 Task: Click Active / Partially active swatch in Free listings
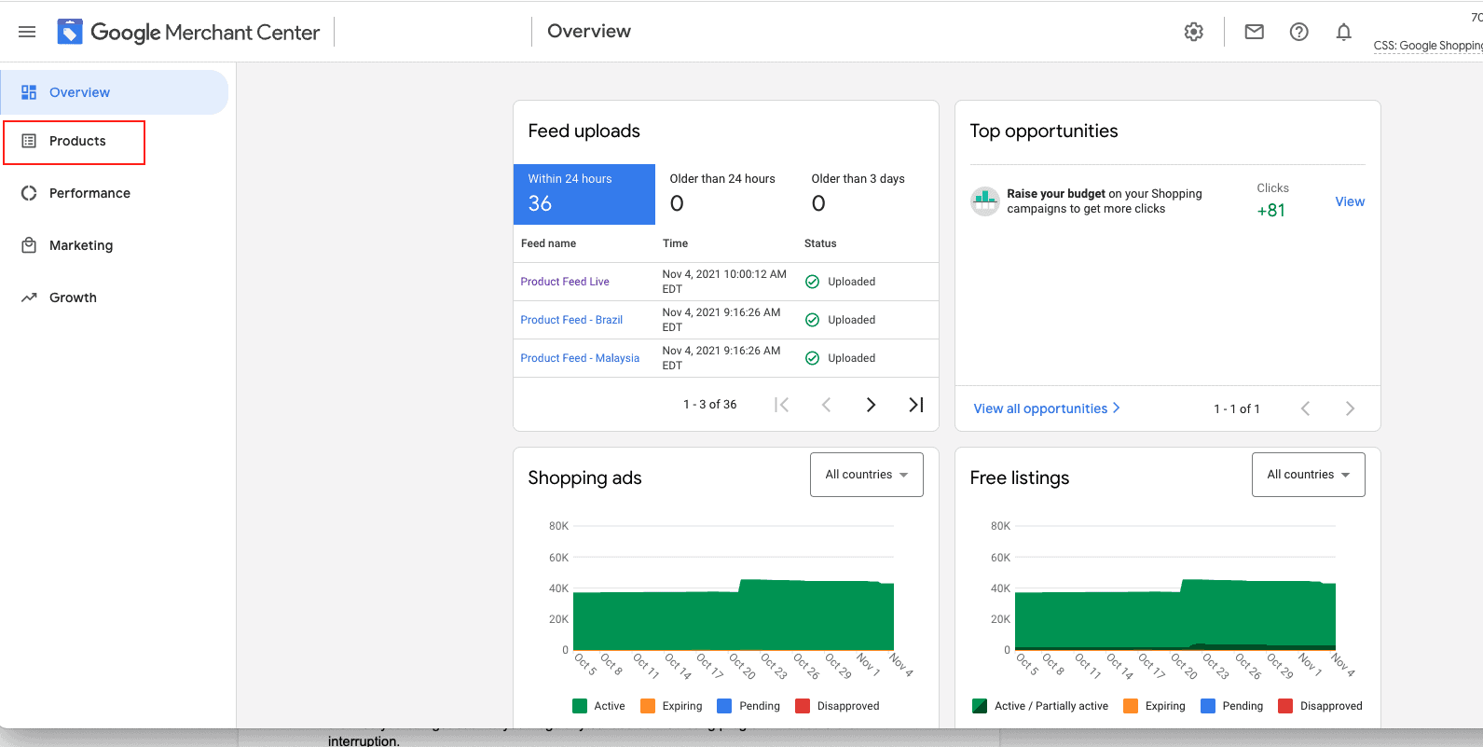980,706
